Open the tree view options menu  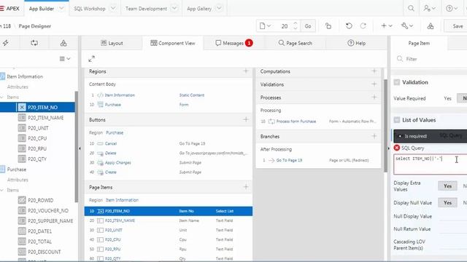(65, 59)
